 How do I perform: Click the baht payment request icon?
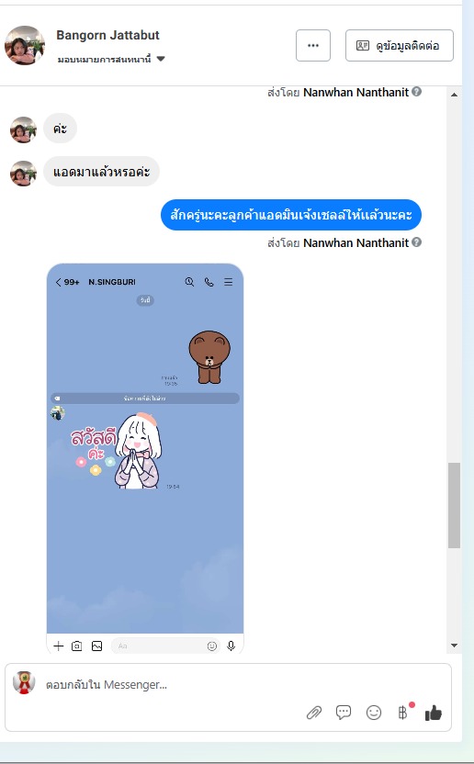(402, 713)
